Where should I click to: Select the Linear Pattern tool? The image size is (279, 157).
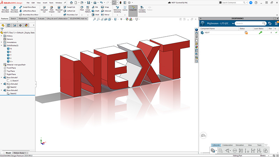click(88, 9)
